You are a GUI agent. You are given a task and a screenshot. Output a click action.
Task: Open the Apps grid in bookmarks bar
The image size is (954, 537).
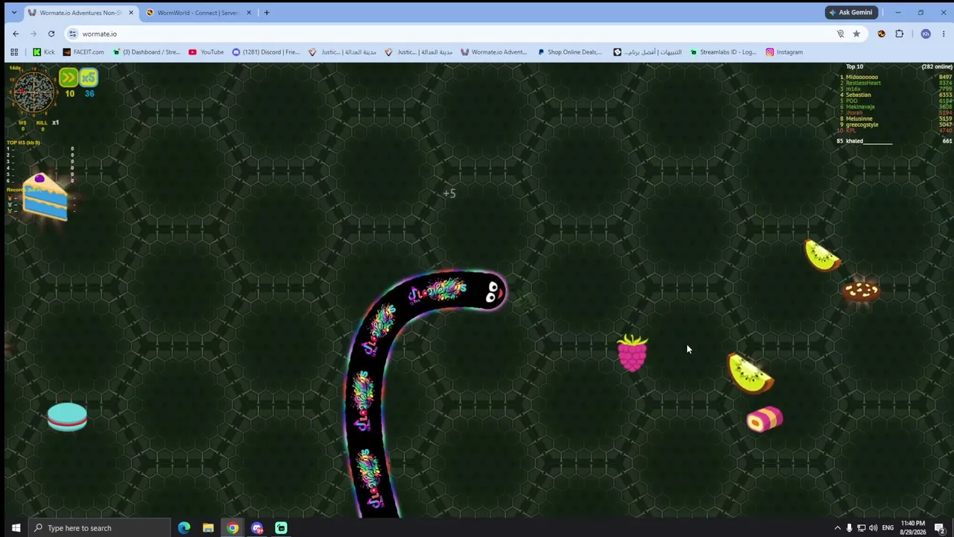(13, 52)
